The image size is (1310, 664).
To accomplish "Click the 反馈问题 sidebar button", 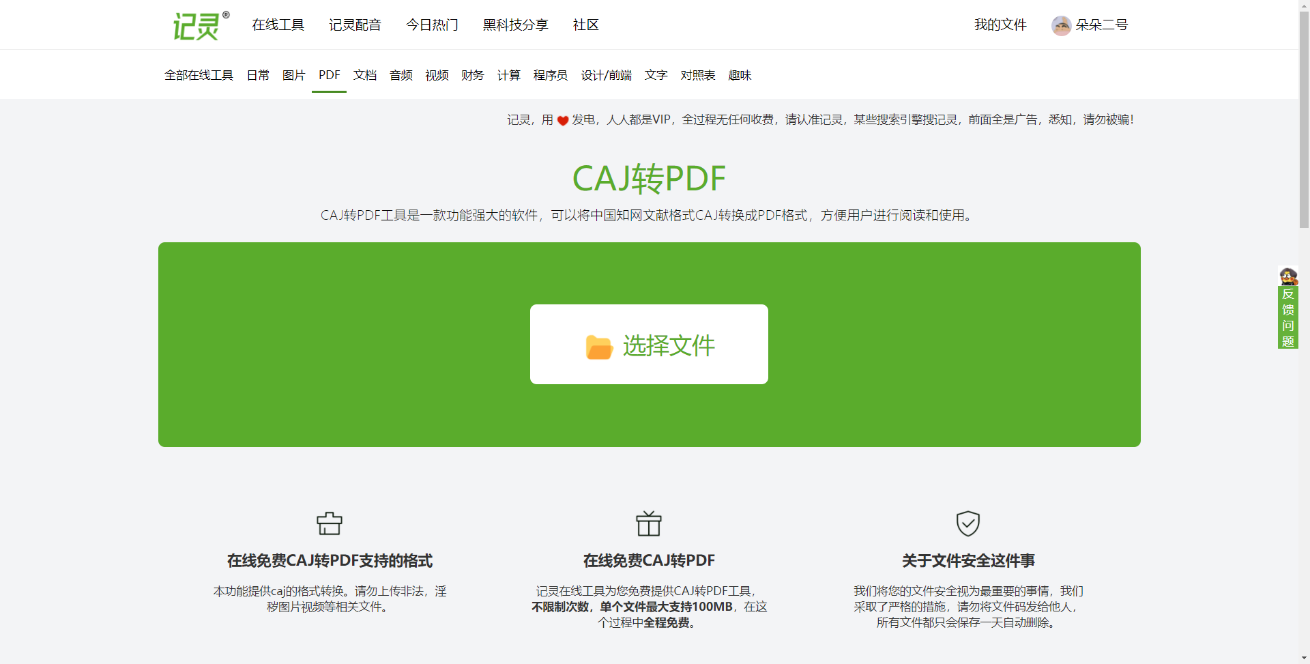I will click(1288, 317).
